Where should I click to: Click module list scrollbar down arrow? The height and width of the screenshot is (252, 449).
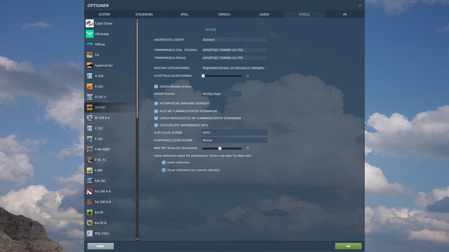[137, 239]
